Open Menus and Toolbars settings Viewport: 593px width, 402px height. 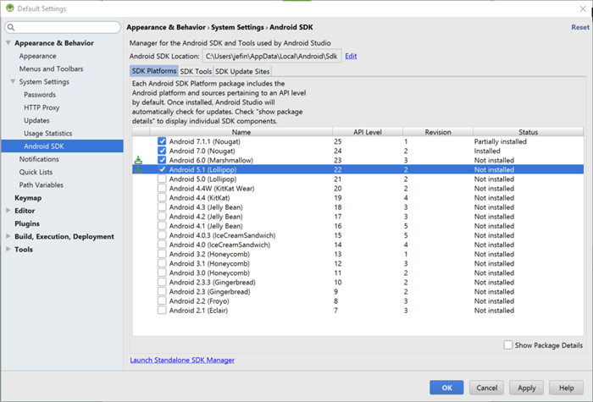pos(52,69)
